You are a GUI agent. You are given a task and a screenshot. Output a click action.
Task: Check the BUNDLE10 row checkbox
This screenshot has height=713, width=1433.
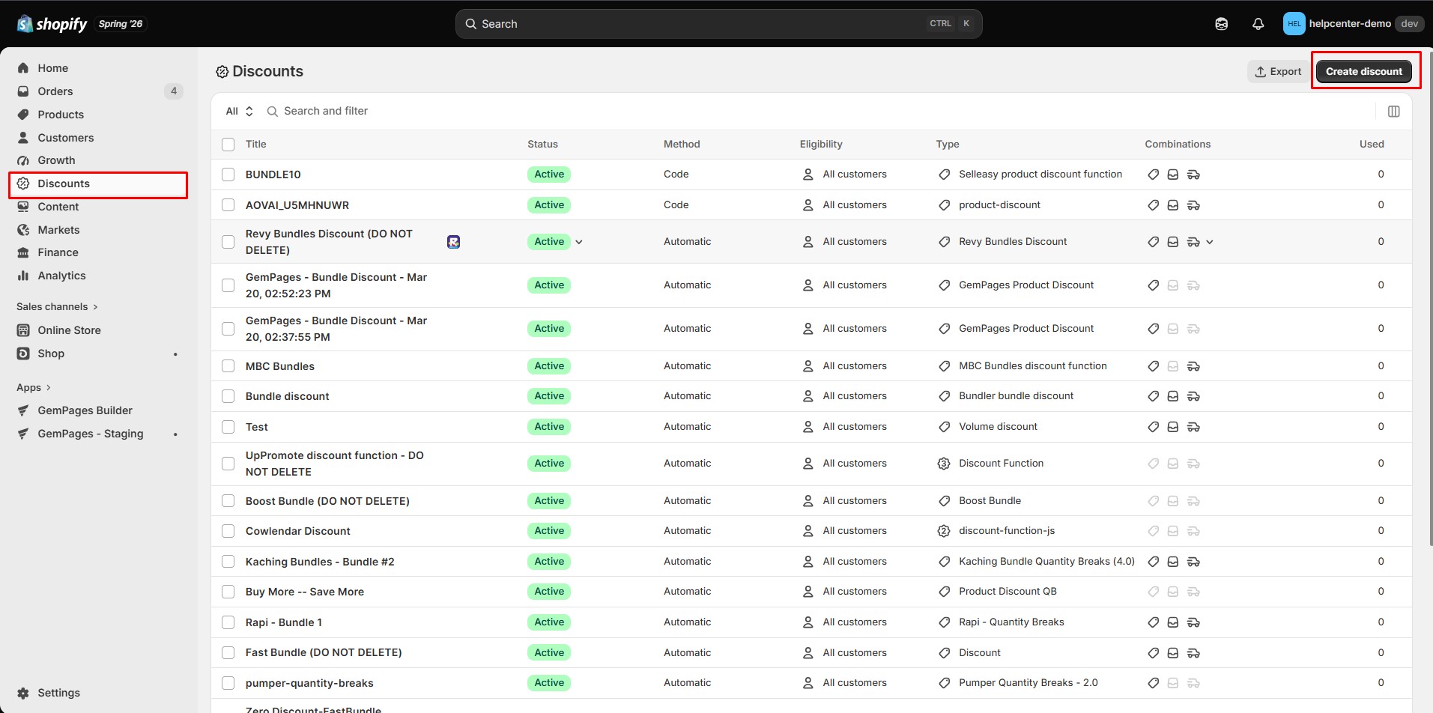pos(228,175)
